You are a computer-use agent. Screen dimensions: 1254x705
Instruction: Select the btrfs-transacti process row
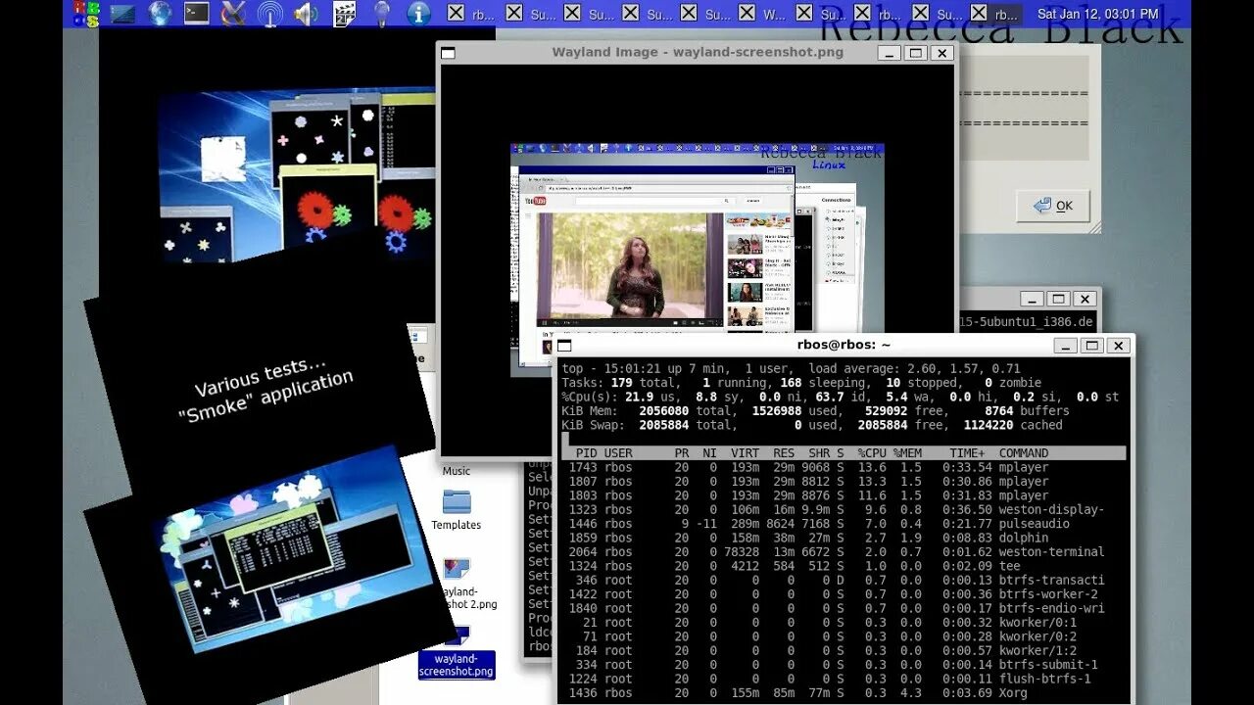pos(844,580)
